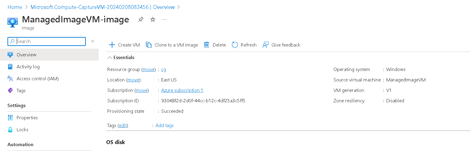
Task: Delete the managed image
Action: coord(215,45)
